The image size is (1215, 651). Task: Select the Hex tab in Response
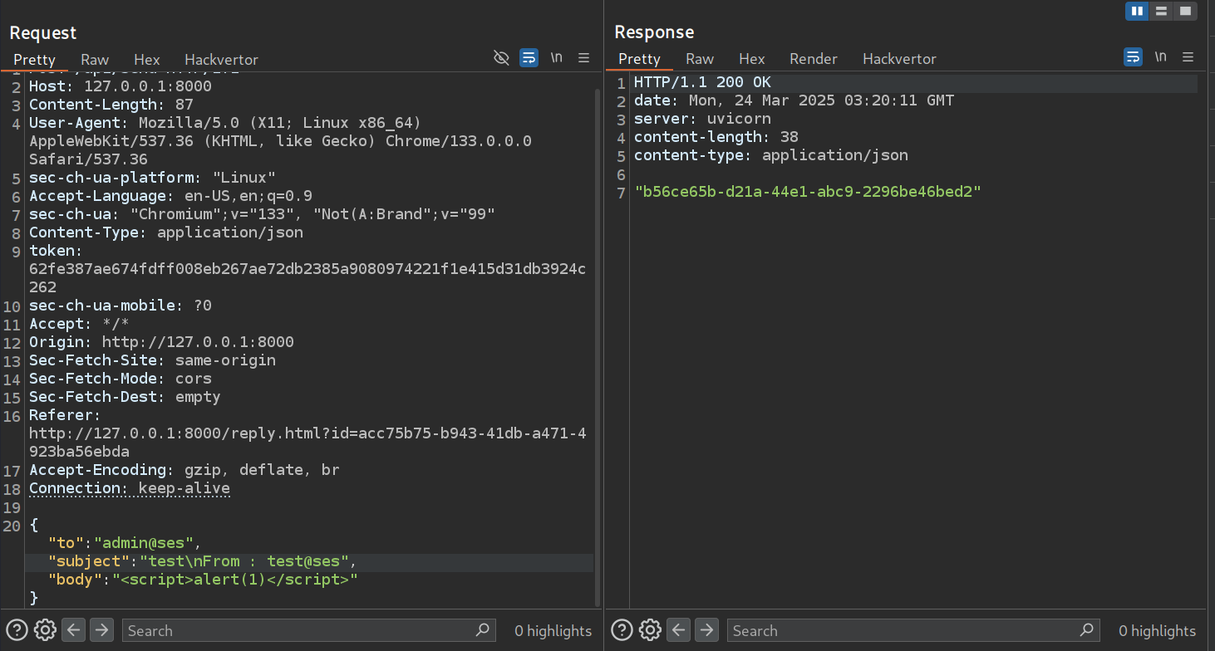tap(751, 59)
